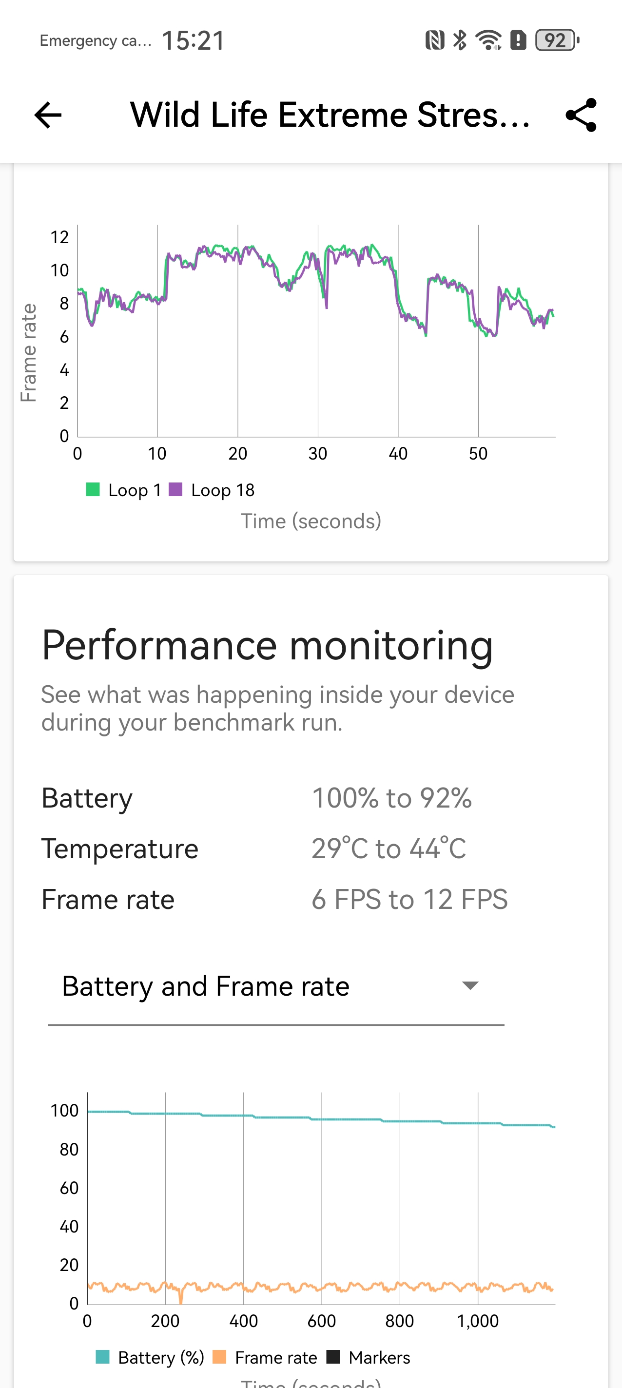
Task: Tap the dropdown arrow next to chart selector
Action: (x=470, y=986)
